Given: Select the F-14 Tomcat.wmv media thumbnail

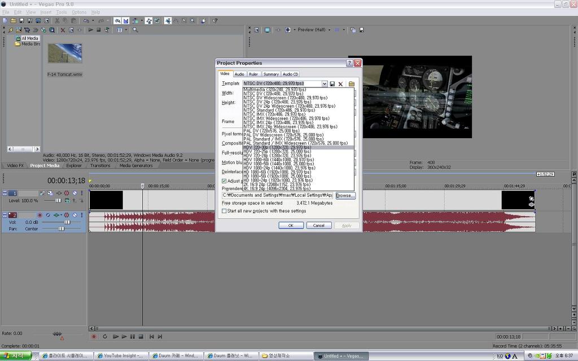Looking at the screenshot, I should (65, 54).
